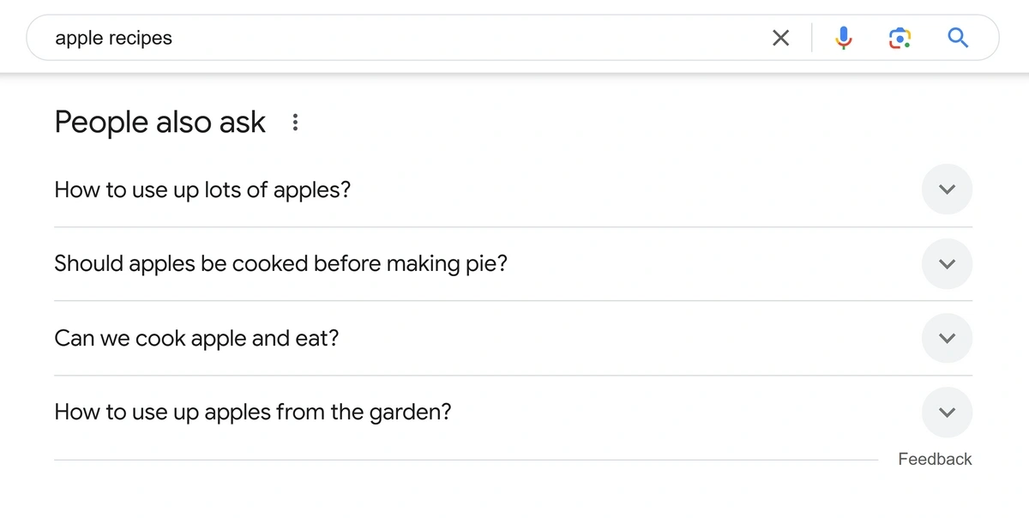
Task: Submit search using magnifying glass icon
Action: pyautogui.click(x=958, y=38)
